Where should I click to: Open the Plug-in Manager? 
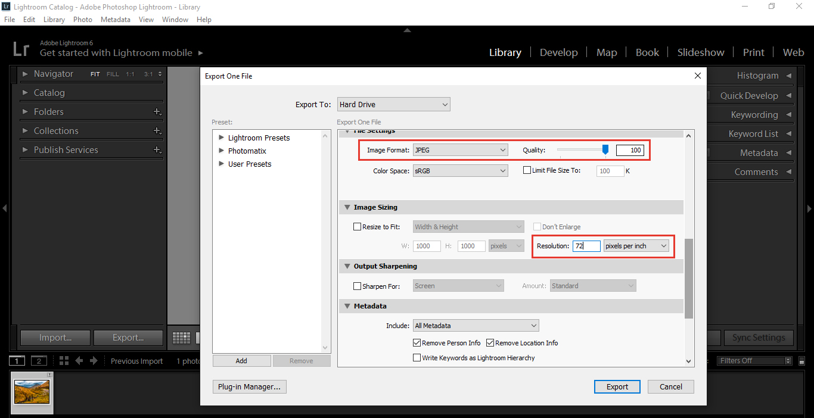249,387
